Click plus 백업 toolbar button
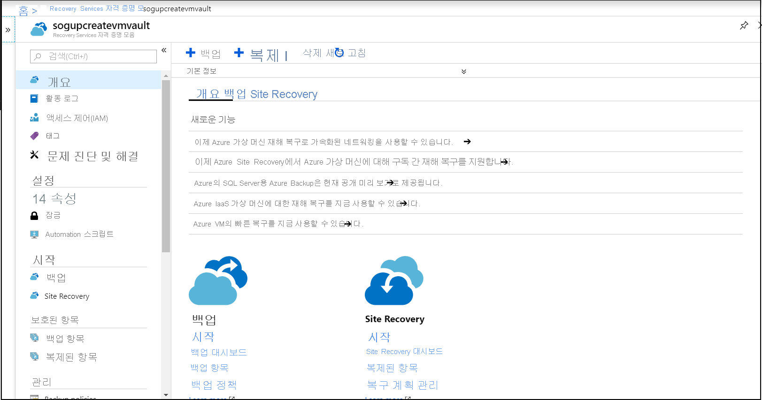The image size is (762, 400). click(x=203, y=53)
